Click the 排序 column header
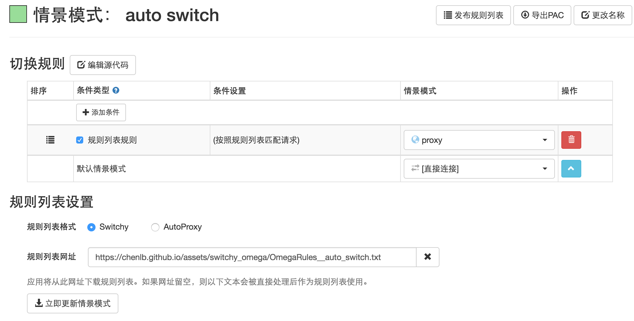Screen dimensions: 634x321 [x=39, y=91]
